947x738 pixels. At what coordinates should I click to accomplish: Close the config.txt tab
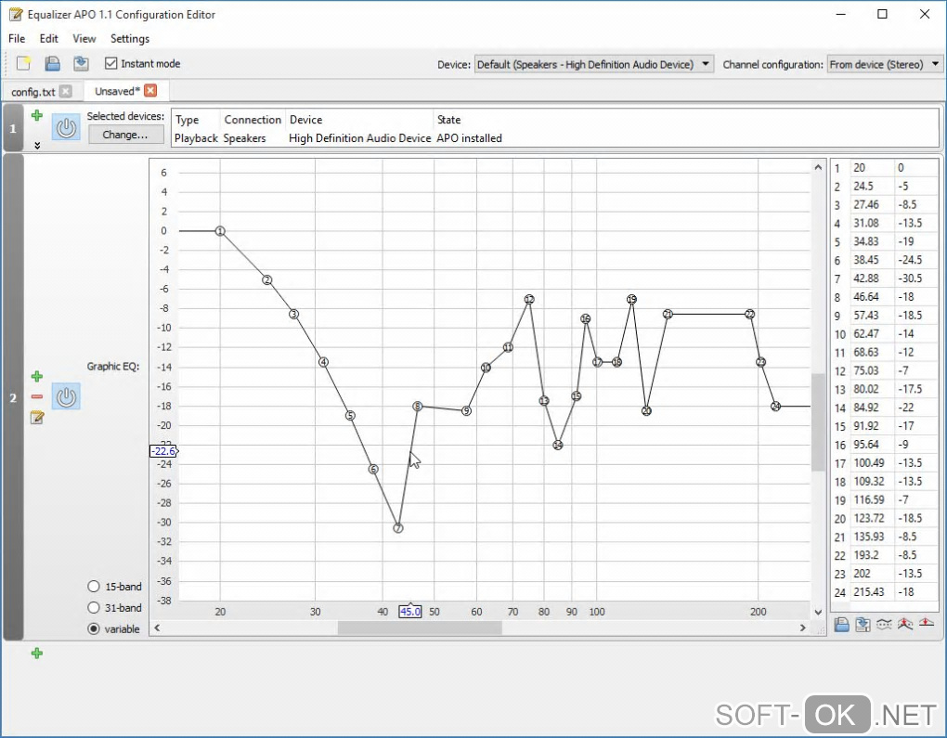[65, 91]
